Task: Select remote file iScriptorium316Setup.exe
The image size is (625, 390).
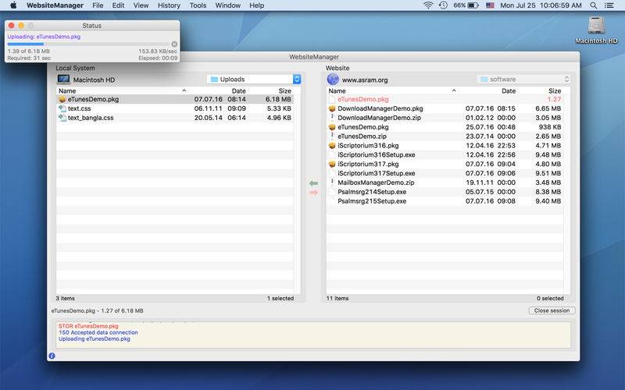Action: coord(445,154)
